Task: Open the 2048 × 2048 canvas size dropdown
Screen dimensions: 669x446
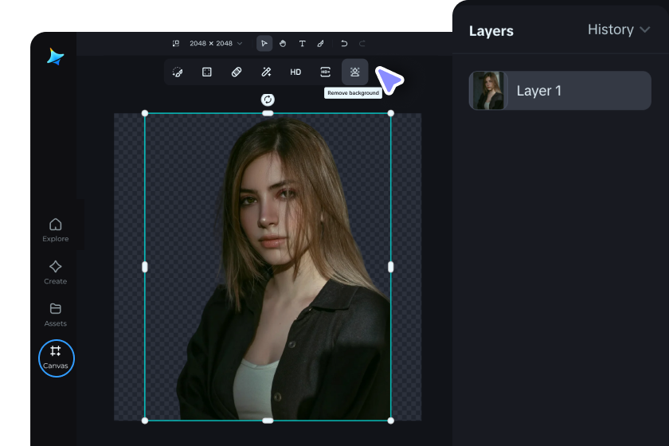Action: pos(211,43)
